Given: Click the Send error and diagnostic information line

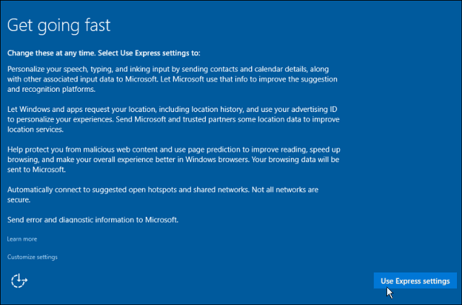Looking at the screenshot, I should coord(93,220).
